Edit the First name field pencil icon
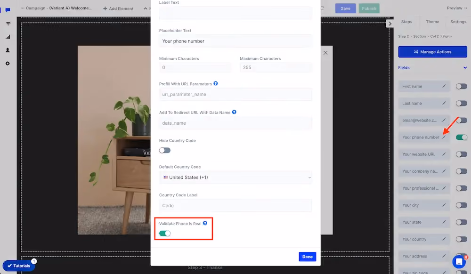 click(x=444, y=86)
